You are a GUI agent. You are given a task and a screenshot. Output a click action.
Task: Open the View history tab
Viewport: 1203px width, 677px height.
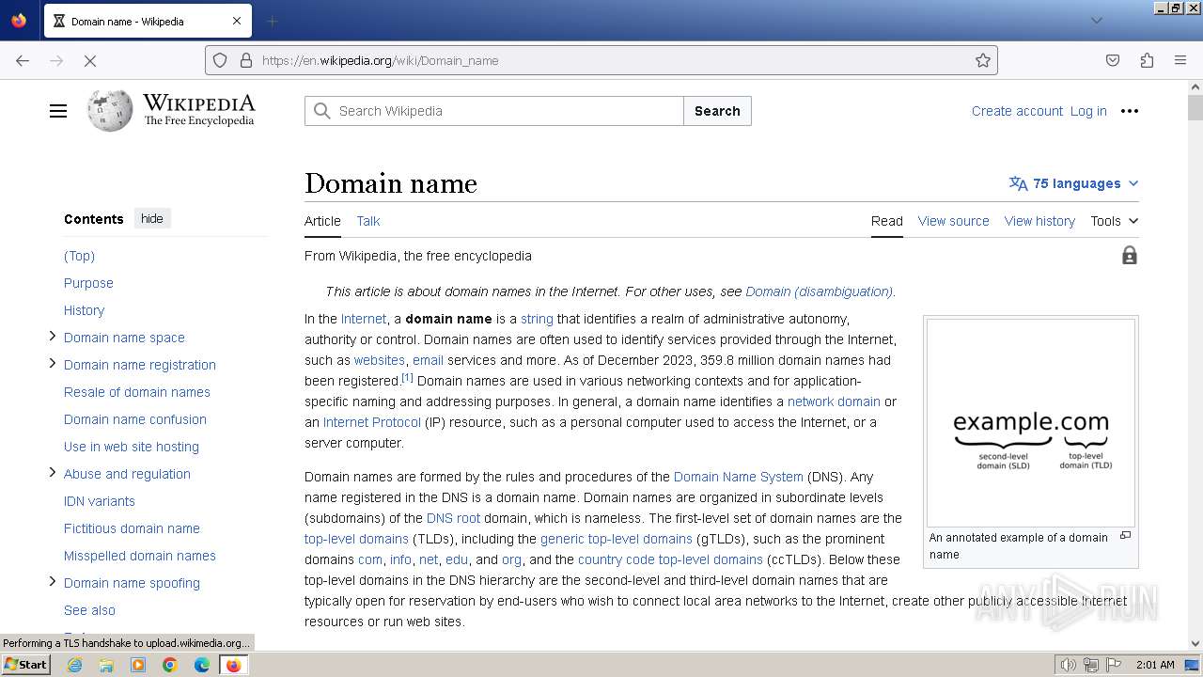(x=1039, y=221)
